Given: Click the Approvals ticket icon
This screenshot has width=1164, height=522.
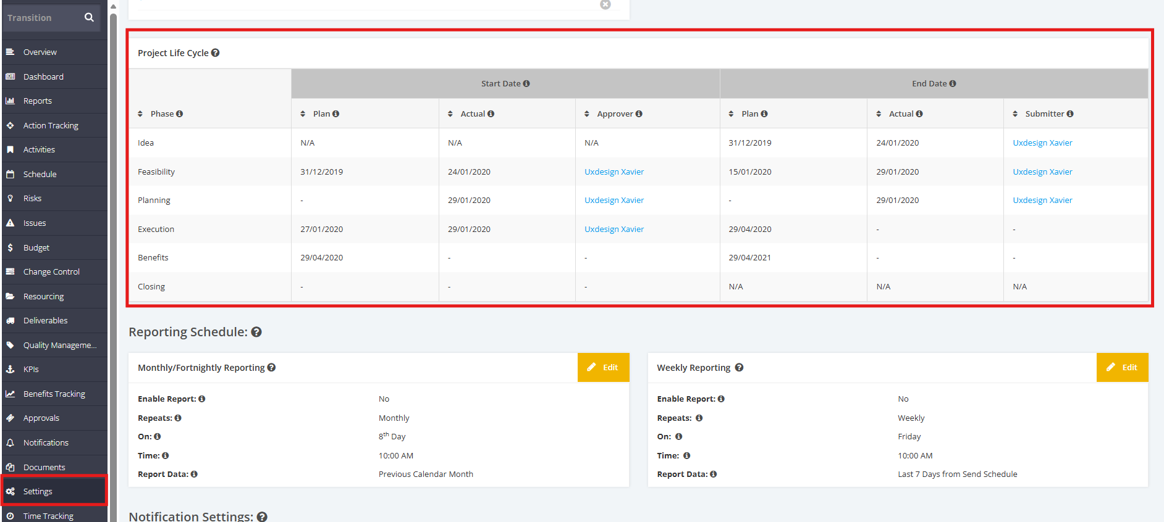Looking at the screenshot, I should 10,418.
